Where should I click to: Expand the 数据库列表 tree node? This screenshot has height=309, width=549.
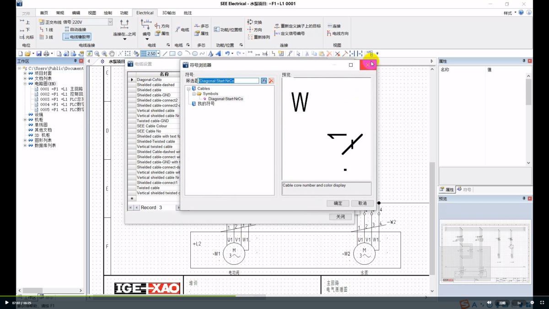(25, 146)
